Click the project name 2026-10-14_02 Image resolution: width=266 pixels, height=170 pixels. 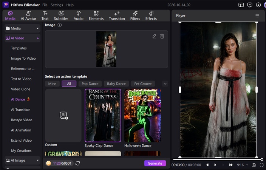click(179, 5)
